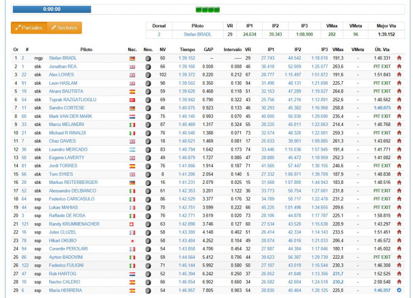Click time 1:39.160 in Jonathan REA's row
This screenshot has height=298, width=413.
click(x=187, y=67)
